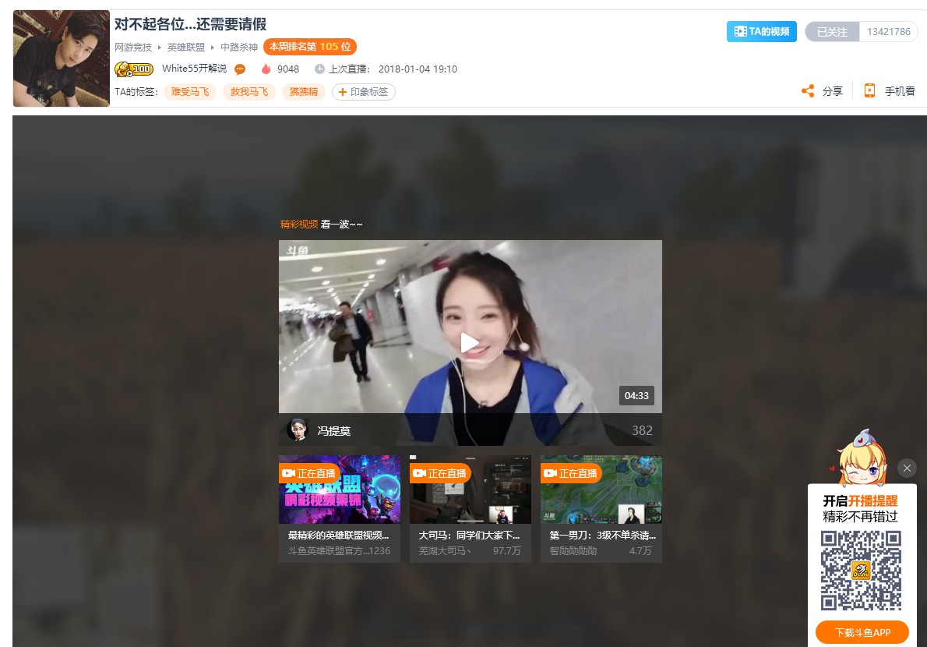Click the 04:33 video duration label

pos(636,396)
